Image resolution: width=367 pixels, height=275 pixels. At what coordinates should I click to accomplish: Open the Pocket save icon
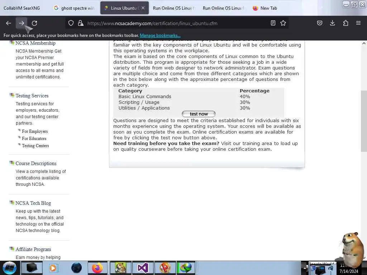319,23
